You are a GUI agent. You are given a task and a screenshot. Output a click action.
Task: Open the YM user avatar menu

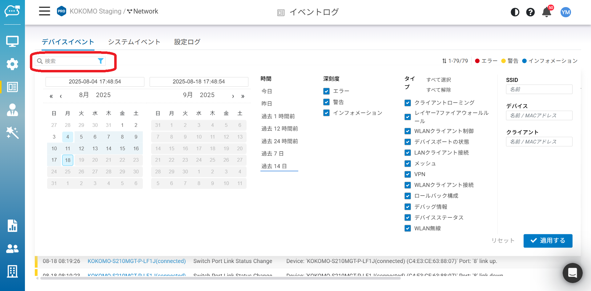point(565,12)
